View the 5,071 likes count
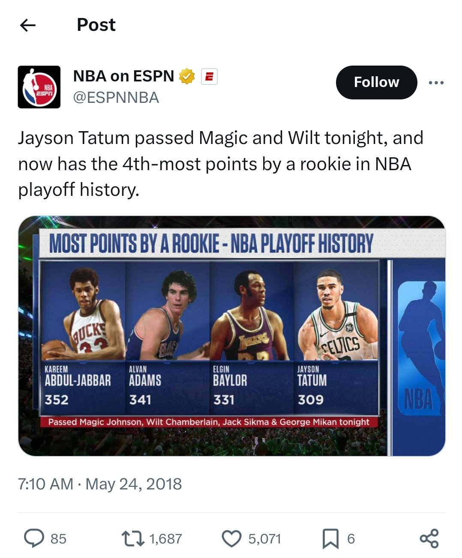 point(264,539)
